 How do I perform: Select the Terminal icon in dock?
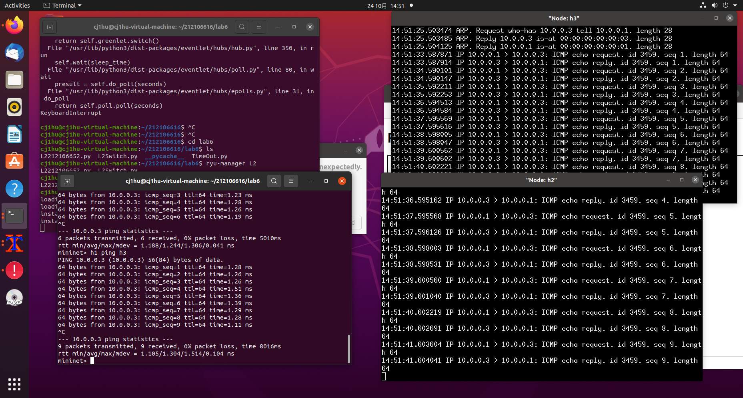tap(14, 216)
